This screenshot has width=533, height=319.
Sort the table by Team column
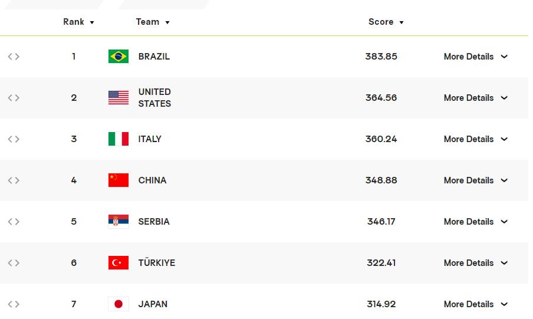(152, 22)
